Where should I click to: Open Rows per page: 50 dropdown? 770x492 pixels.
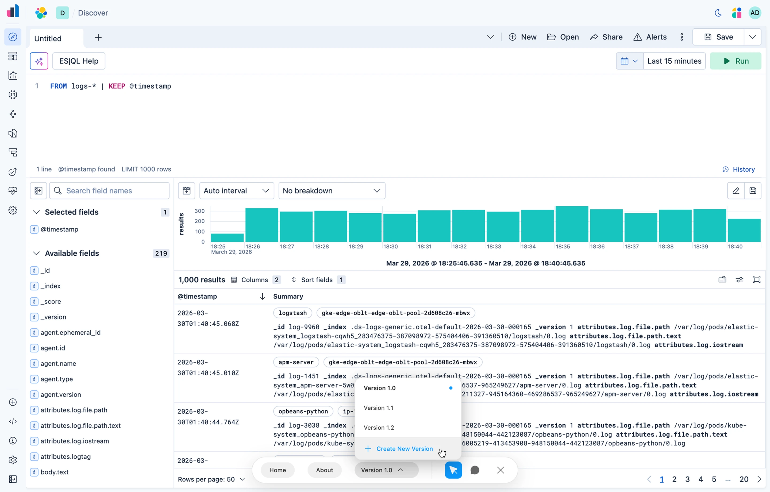pos(211,479)
